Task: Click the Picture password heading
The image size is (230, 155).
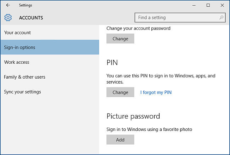Action: (133, 116)
